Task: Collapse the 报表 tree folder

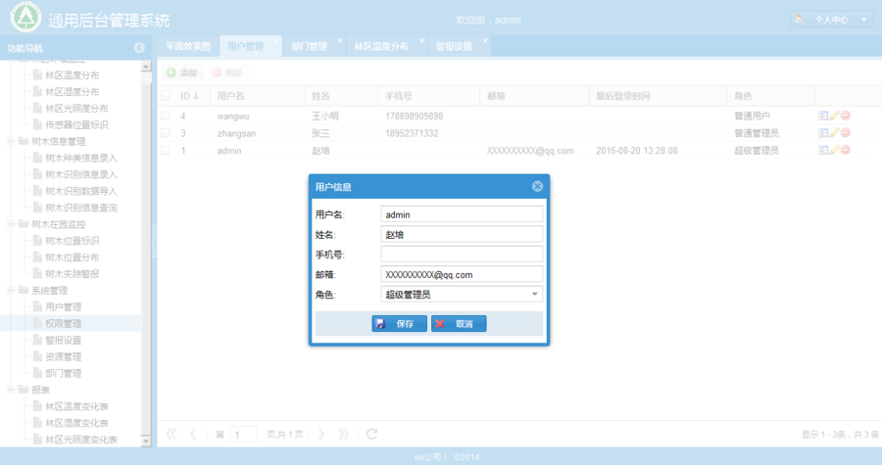Action: tap(11, 390)
